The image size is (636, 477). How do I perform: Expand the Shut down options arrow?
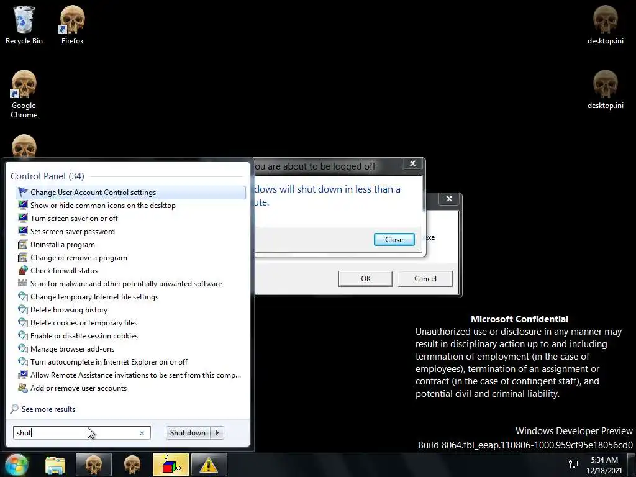click(x=217, y=433)
